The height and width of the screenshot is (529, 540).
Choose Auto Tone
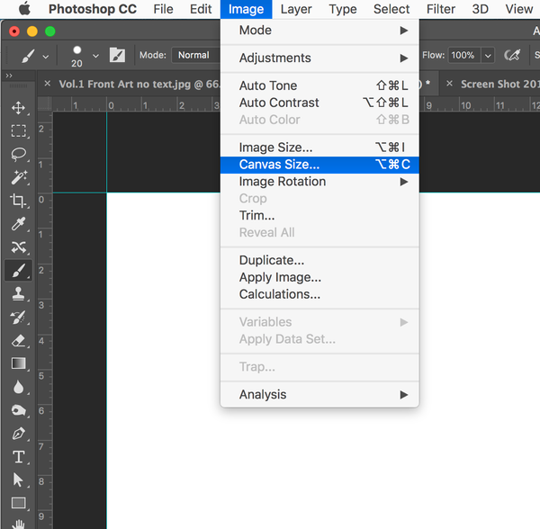coord(319,85)
